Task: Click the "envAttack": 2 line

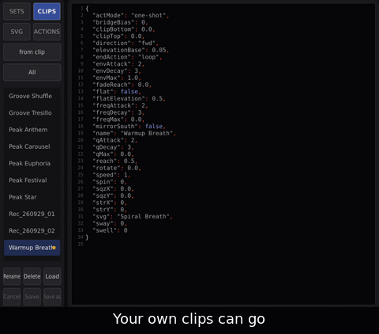Action: [x=118, y=64]
